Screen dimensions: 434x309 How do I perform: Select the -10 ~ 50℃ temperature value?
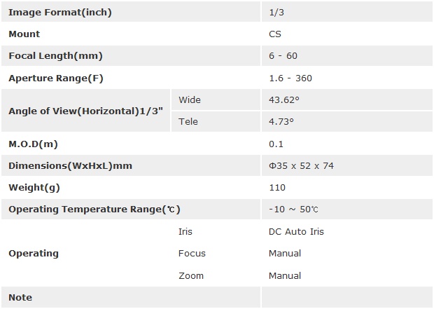[x=294, y=210]
